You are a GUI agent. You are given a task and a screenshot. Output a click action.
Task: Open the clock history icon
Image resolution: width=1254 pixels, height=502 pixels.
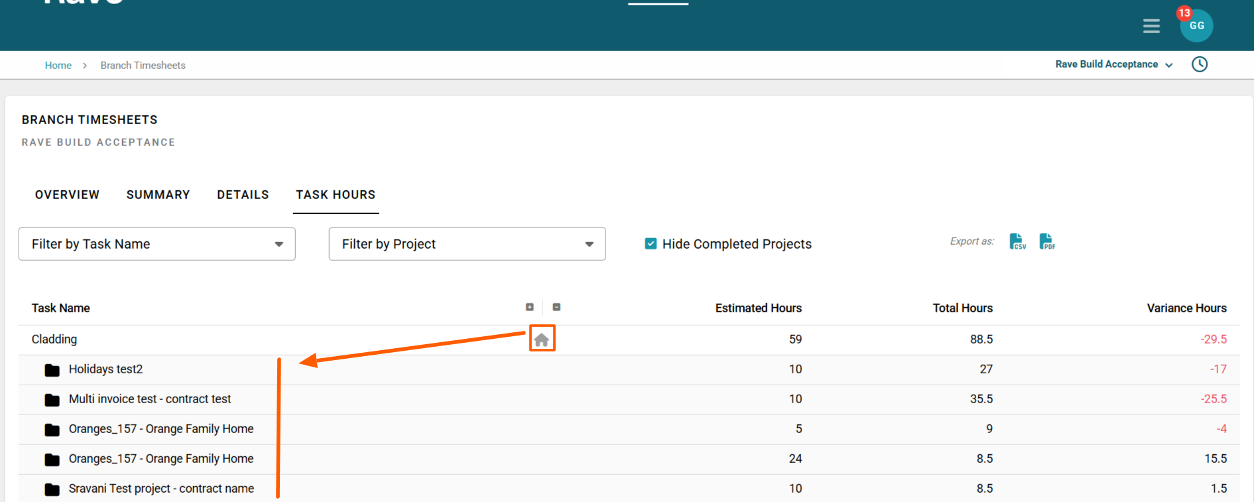[x=1199, y=64]
